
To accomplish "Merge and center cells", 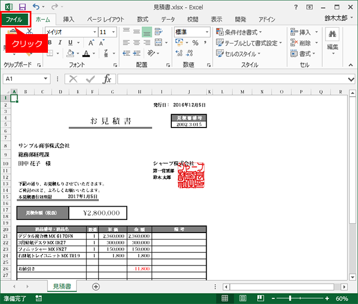I will [x=158, y=42].
